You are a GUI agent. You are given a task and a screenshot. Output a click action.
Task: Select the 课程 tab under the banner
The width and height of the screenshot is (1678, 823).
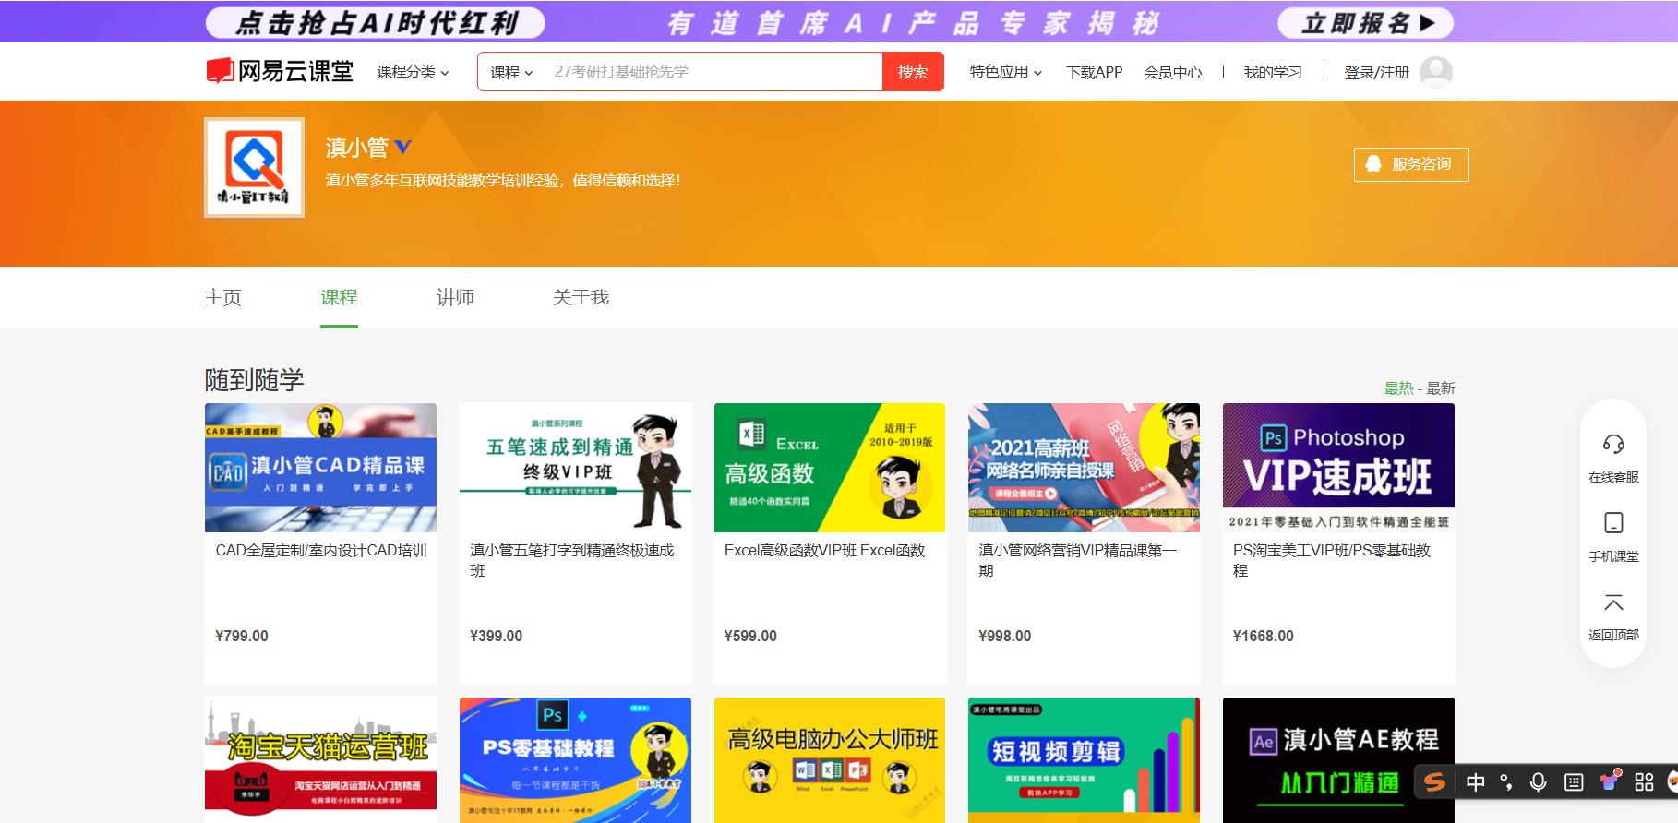point(339,297)
